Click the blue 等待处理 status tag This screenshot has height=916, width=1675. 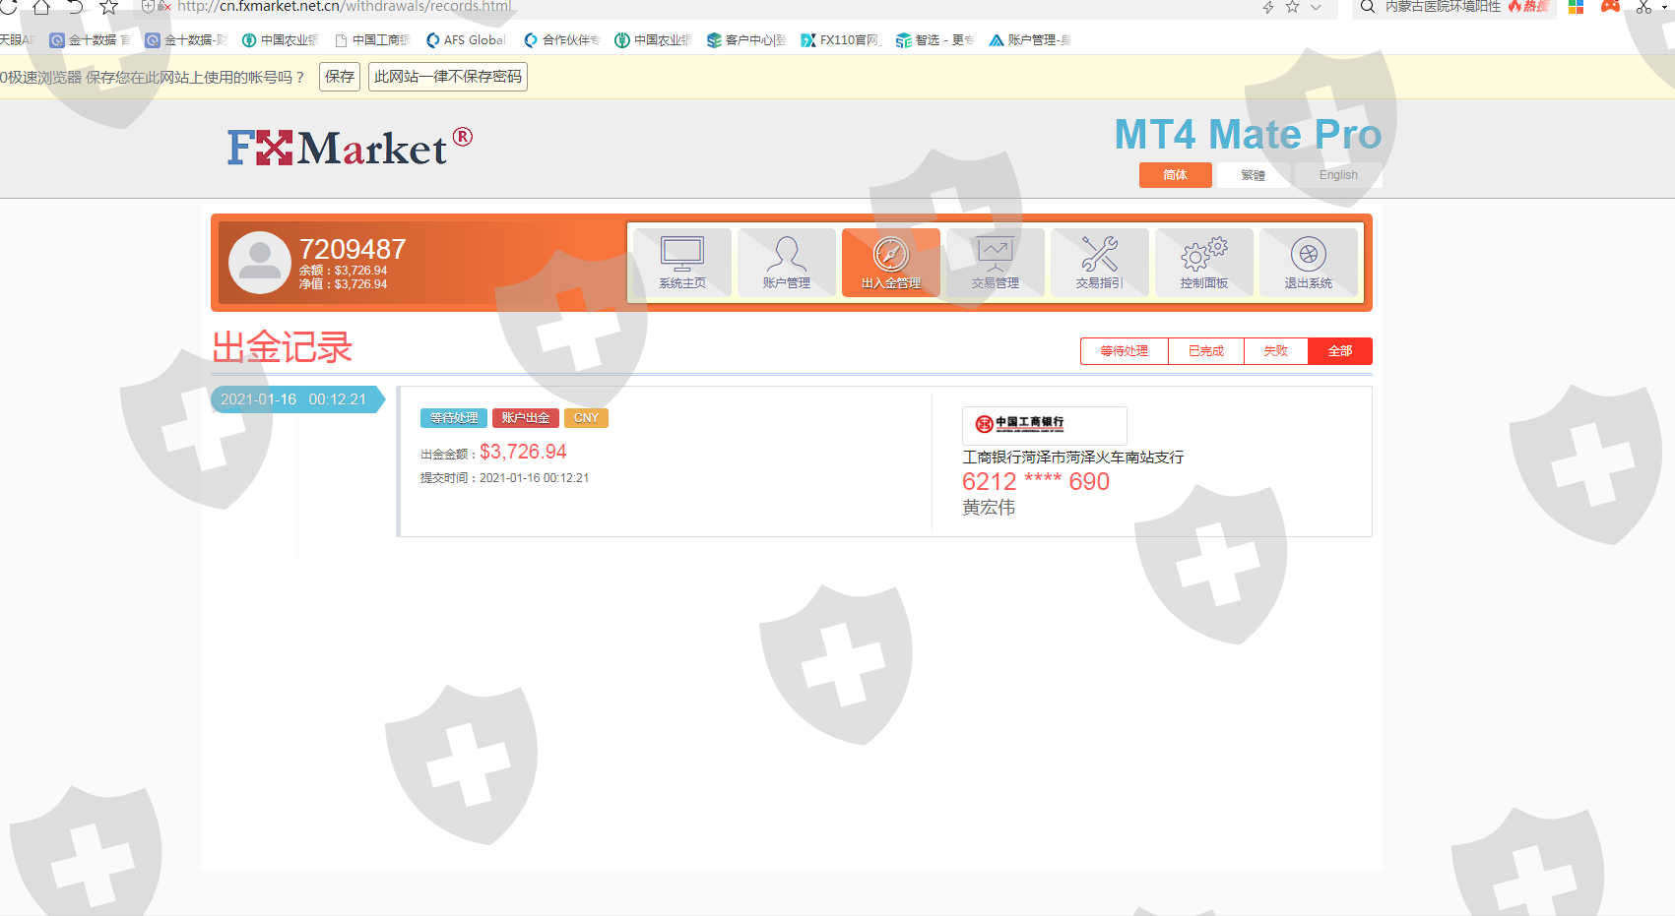pos(454,418)
